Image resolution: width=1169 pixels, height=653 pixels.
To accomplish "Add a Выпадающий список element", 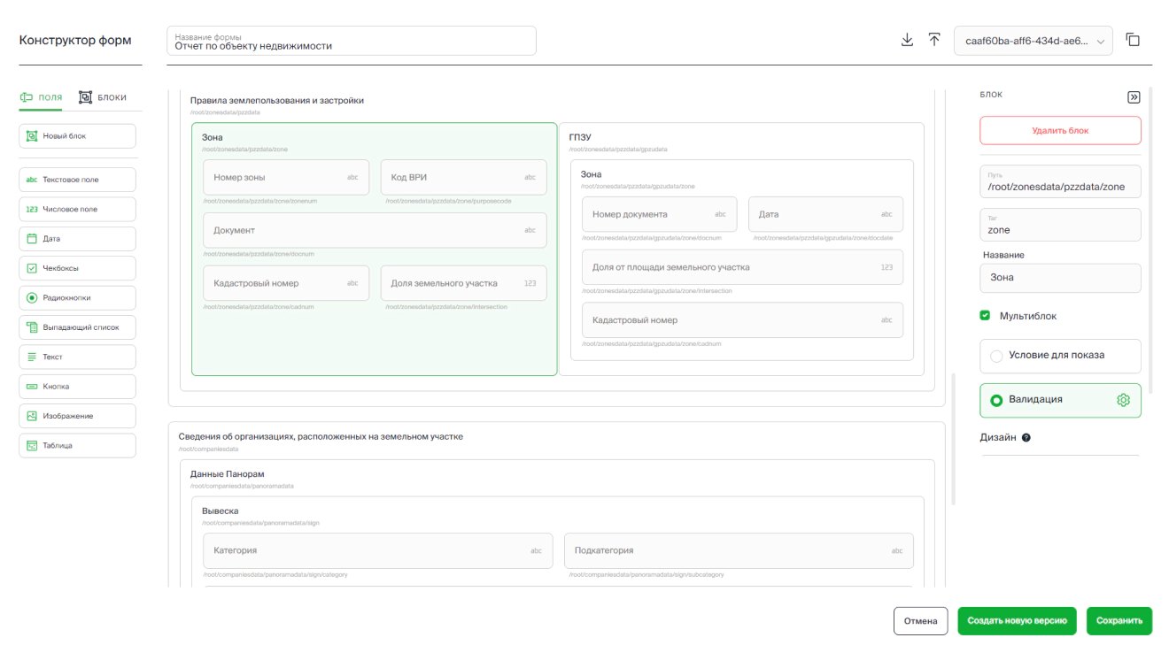I will pos(77,327).
